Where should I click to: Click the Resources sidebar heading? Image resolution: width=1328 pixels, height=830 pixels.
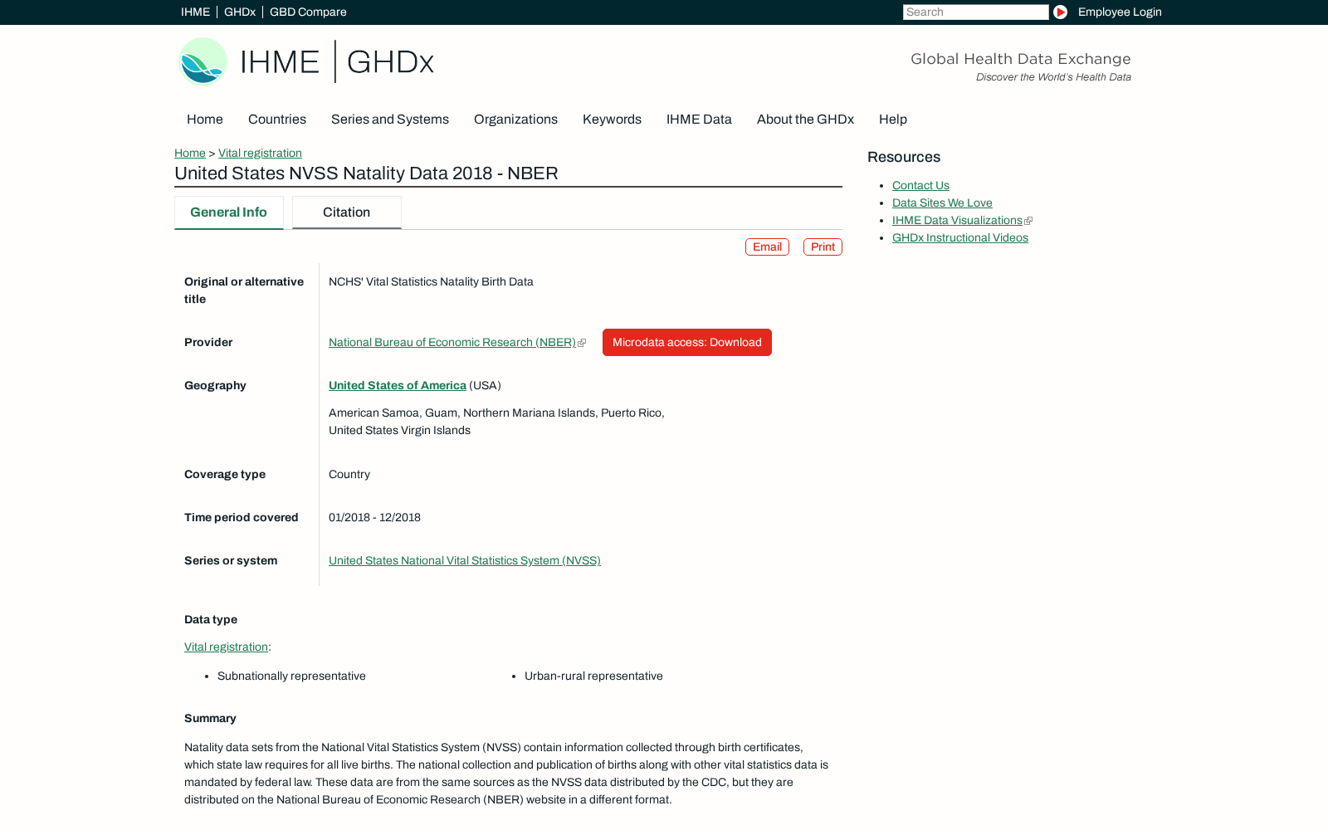pos(904,157)
